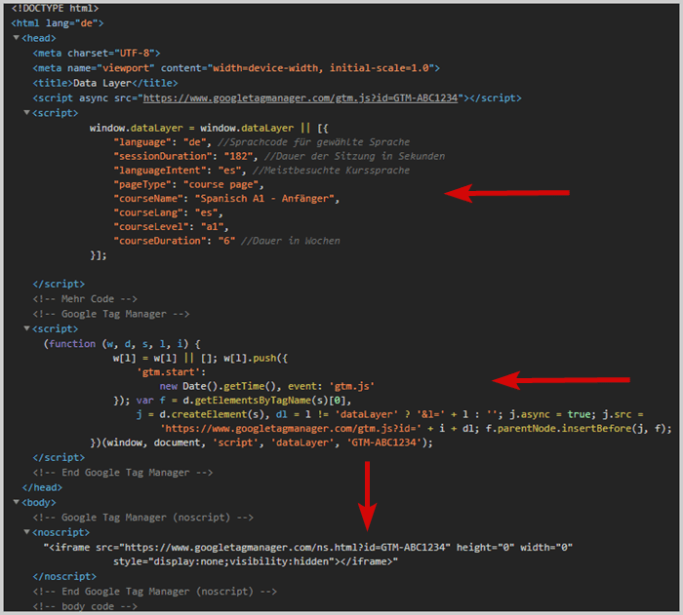Click the "courseName": "Spanisch A1 - Anfänger" line
The height and width of the screenshot is (615, 683).
[x=226, y=199]
